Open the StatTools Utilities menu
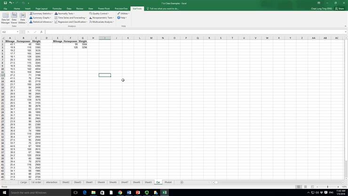This screenshot has height=196, width=348. 123,14
